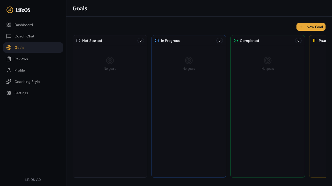Click the Not Started circle status icon
This screenshot has height=186, width=332.
[x=78, y=41]
